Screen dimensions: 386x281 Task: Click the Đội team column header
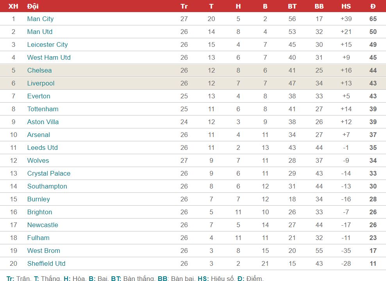(x=33, y=6)
